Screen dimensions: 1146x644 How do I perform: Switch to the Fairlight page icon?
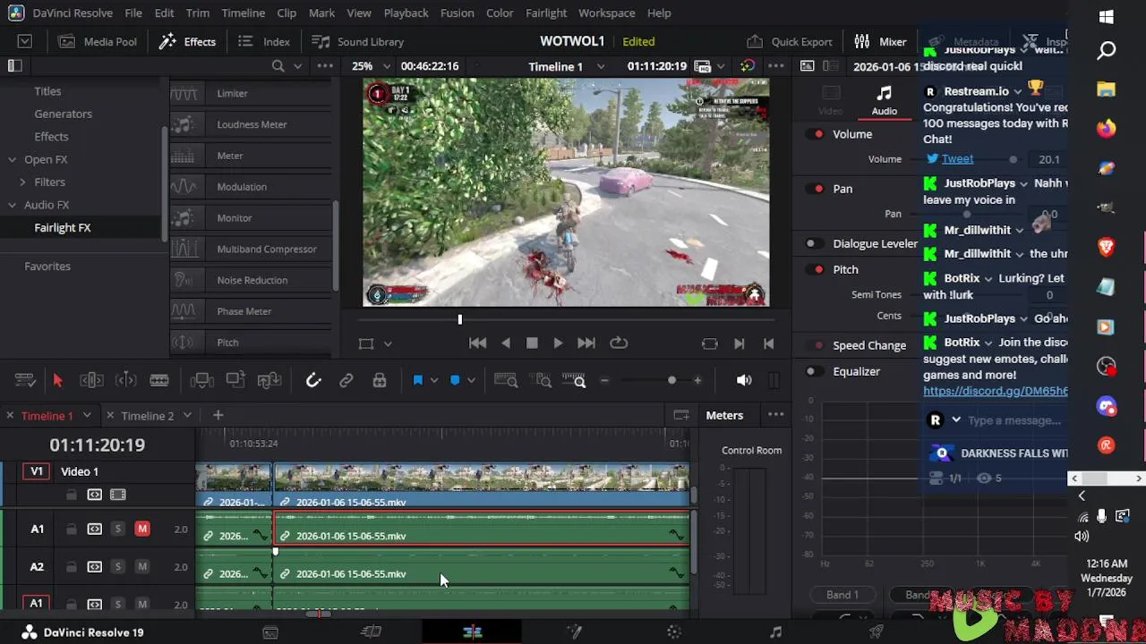tap(775, 632)
